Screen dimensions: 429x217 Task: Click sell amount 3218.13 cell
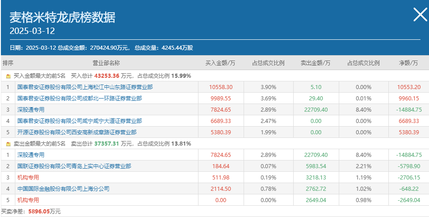click(x=316, y=178)
